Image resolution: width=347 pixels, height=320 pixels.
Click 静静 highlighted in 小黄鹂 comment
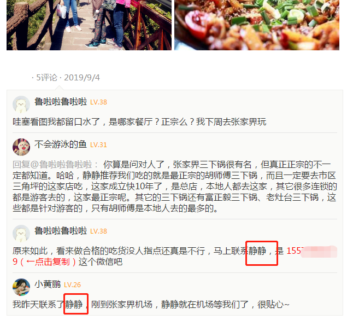point(74,305)
